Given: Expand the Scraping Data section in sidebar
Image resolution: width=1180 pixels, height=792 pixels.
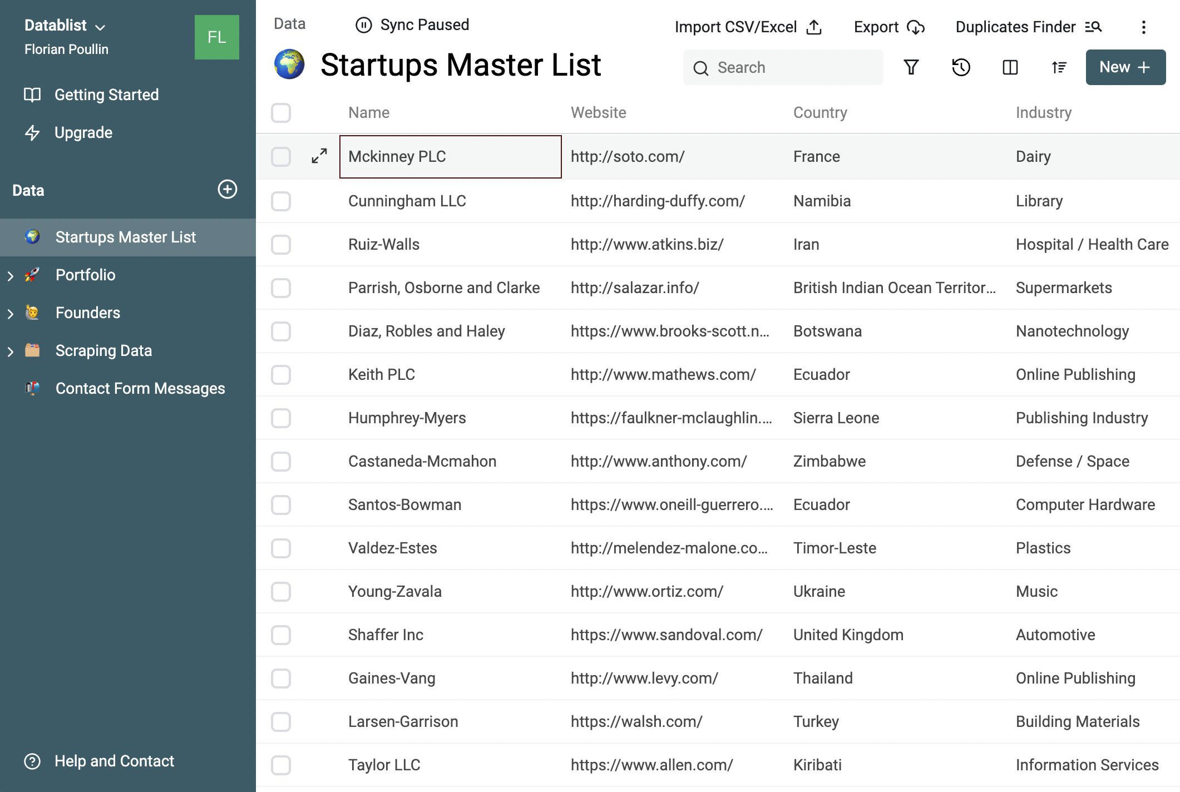Looking at the screenshot, I should 11,351.
